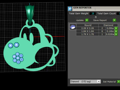Click the Total Gem Weight label
This screenshot has width=120, height=90.
pyautogui.click(x=79, y=13)
